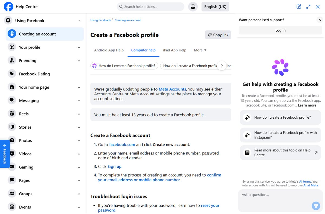Click the Your home page house icon

coord(12,87)
